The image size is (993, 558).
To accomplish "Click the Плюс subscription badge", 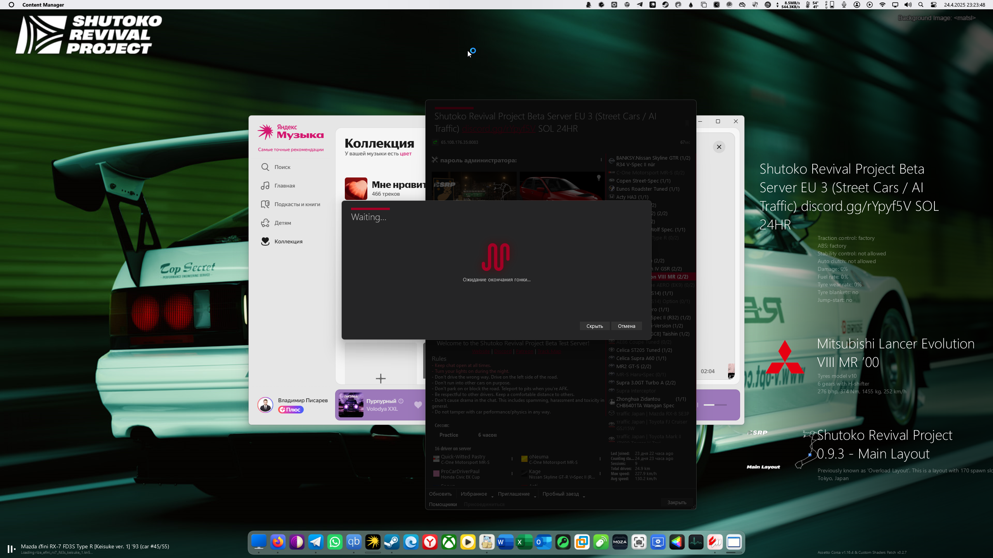I will (x=291, y=410).
